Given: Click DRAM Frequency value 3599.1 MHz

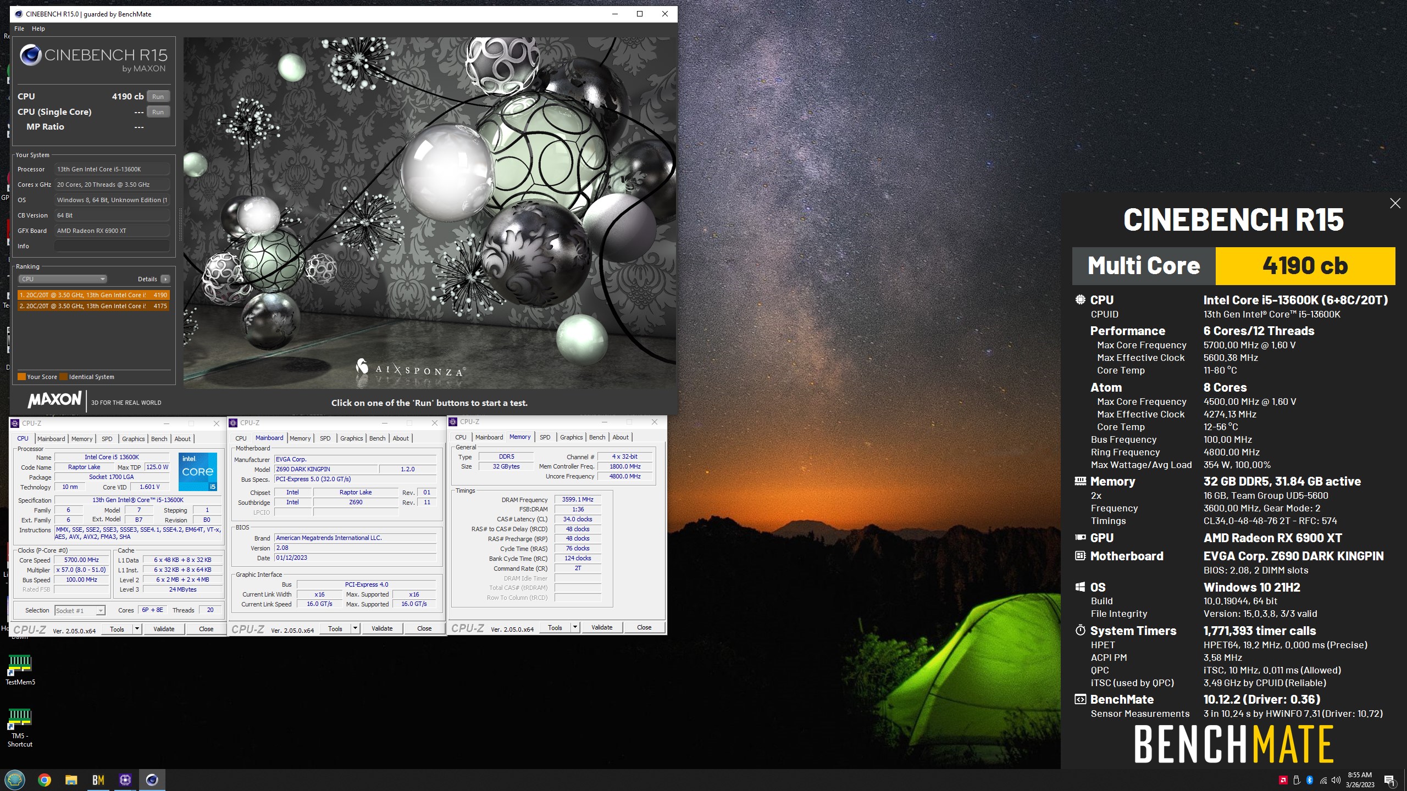Looking at the screenshot, I should click(x=578, y=499).
